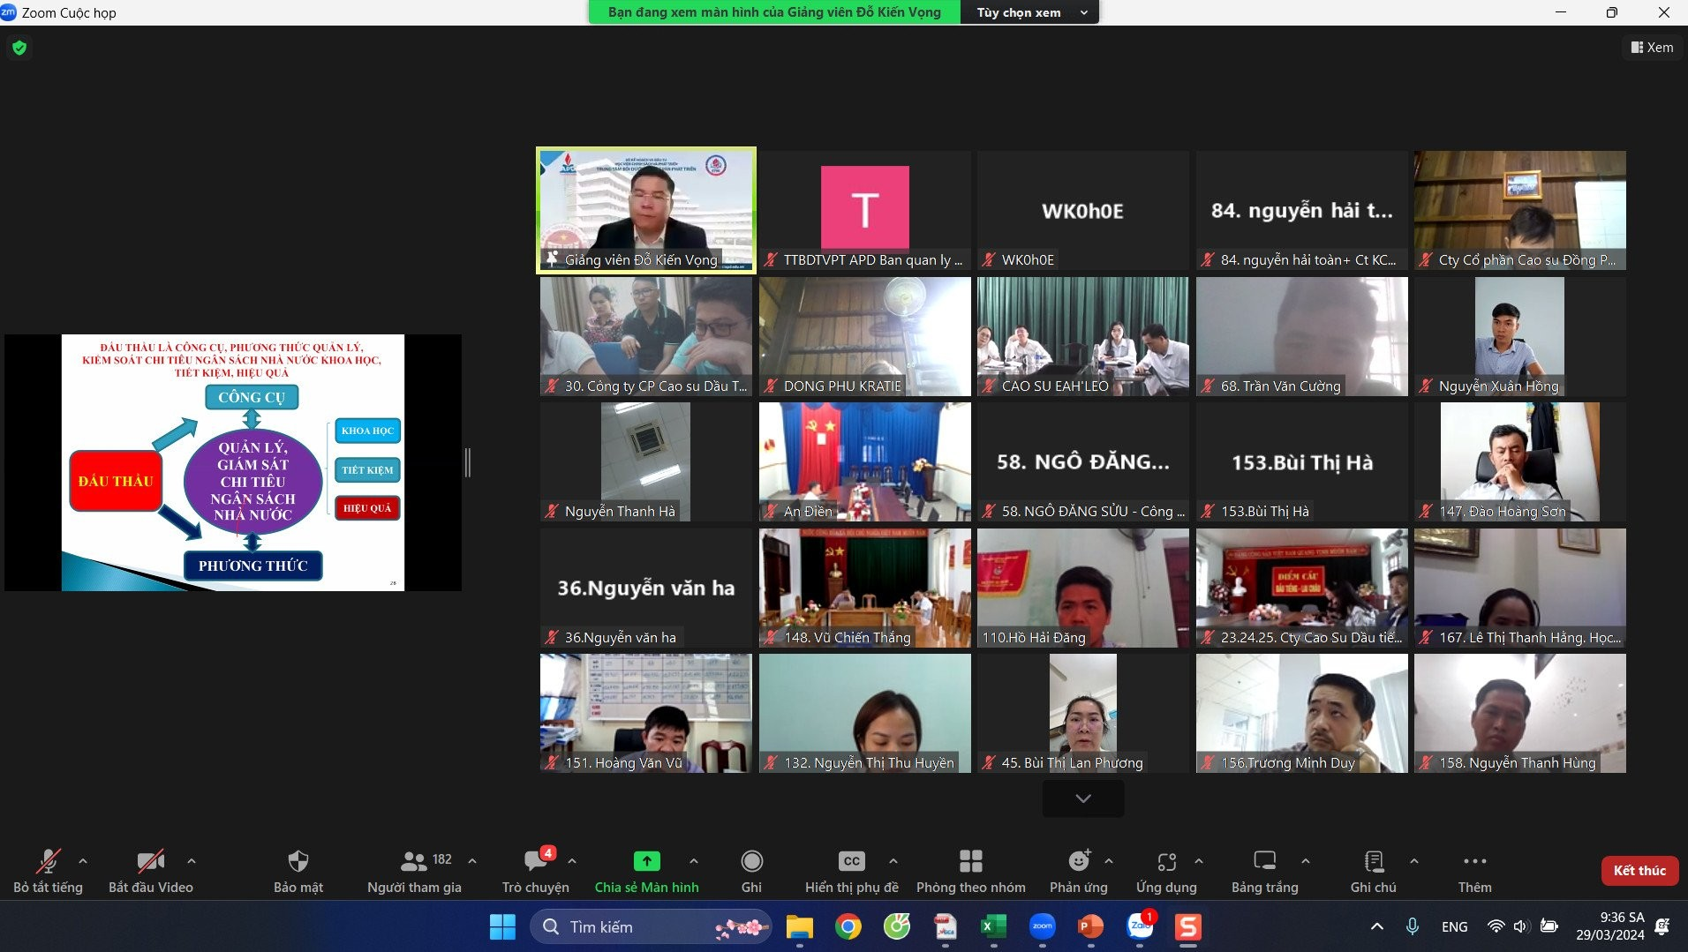Click the Chia sẻ Màn hình share icon
1688x952 pixels.
(x=646, y=862)
